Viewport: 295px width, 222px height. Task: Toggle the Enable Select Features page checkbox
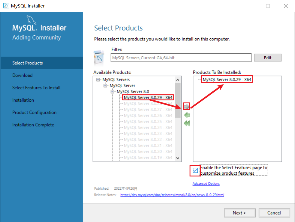(x=195, y=170)
